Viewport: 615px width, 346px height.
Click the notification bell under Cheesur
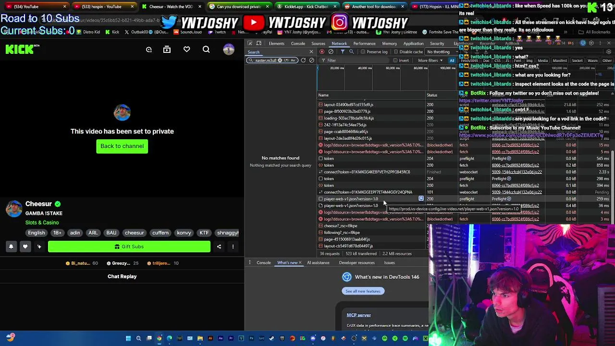pyautogui.click(x=11, y=247)
